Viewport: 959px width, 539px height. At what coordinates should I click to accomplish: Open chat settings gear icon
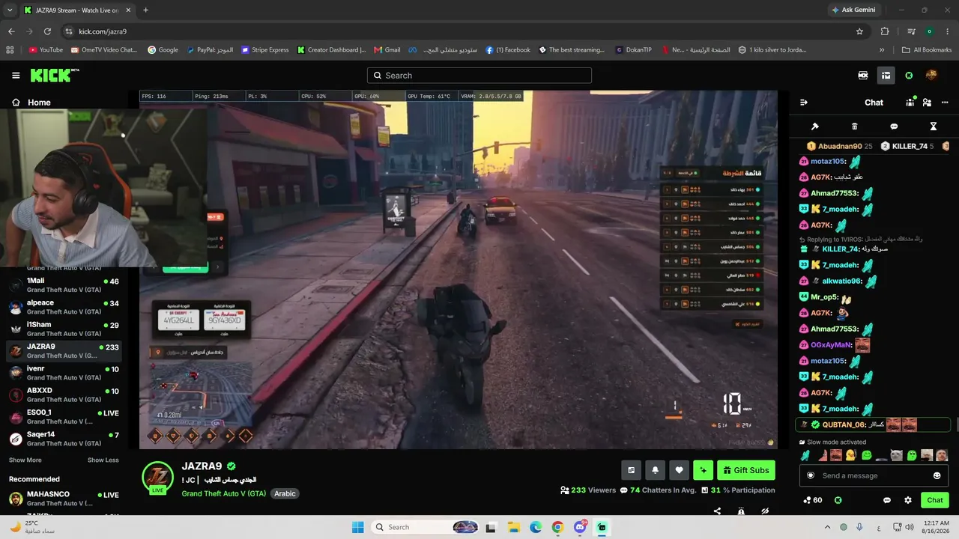(908, 500)
